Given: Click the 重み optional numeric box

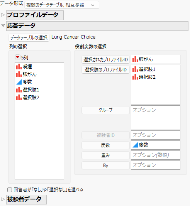Looking at the screenshot, I should tap(156, 155).
